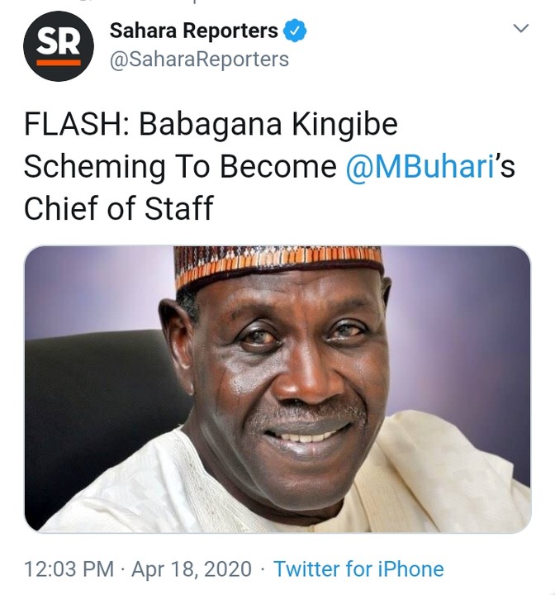Expand the tweet options chevron
Viewport: 555px width, 595px height.
(x=520, y=29)
